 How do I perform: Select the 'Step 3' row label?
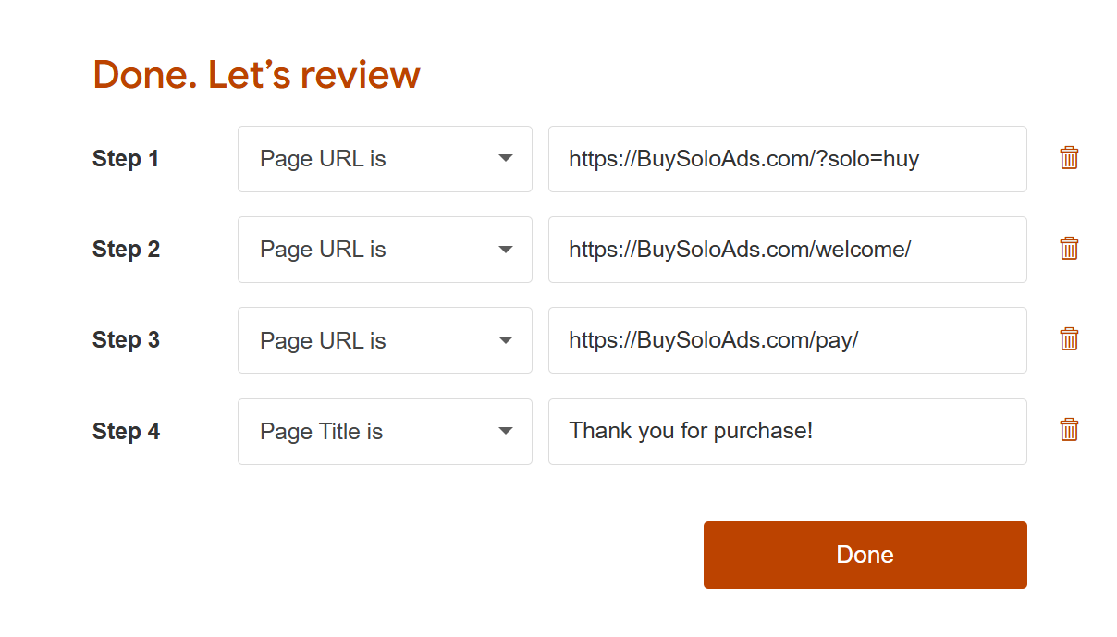pos(126,340)
